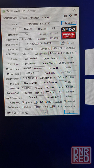Image resolution: width=94 pixels, height=168 pixels.
Task: Click the Lookup button
Action: [69, 23]
